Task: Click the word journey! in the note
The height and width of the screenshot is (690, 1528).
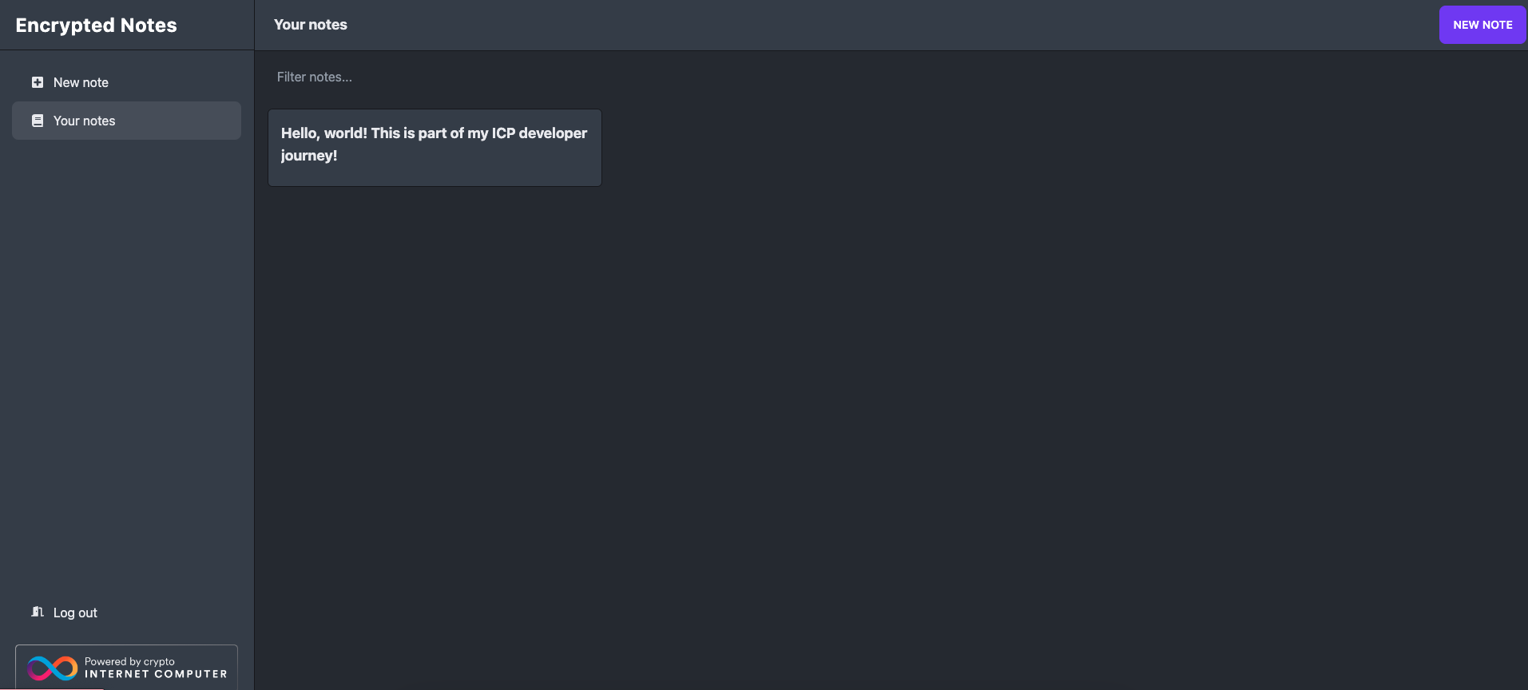Action: click(x=308, y=156)
